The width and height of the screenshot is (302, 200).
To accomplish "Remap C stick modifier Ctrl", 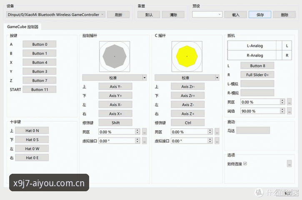I will [x=188, y=123].
